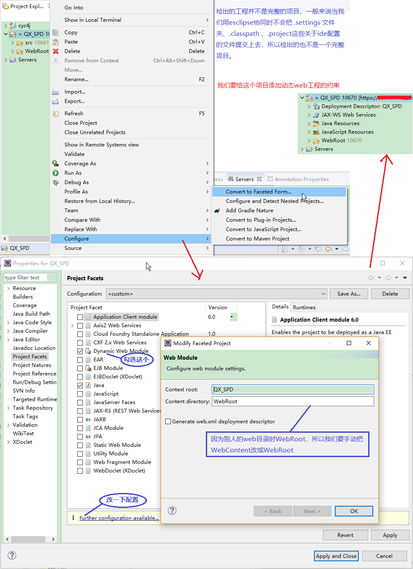Click the Import icon in the context menu

(x=56, y=92)
